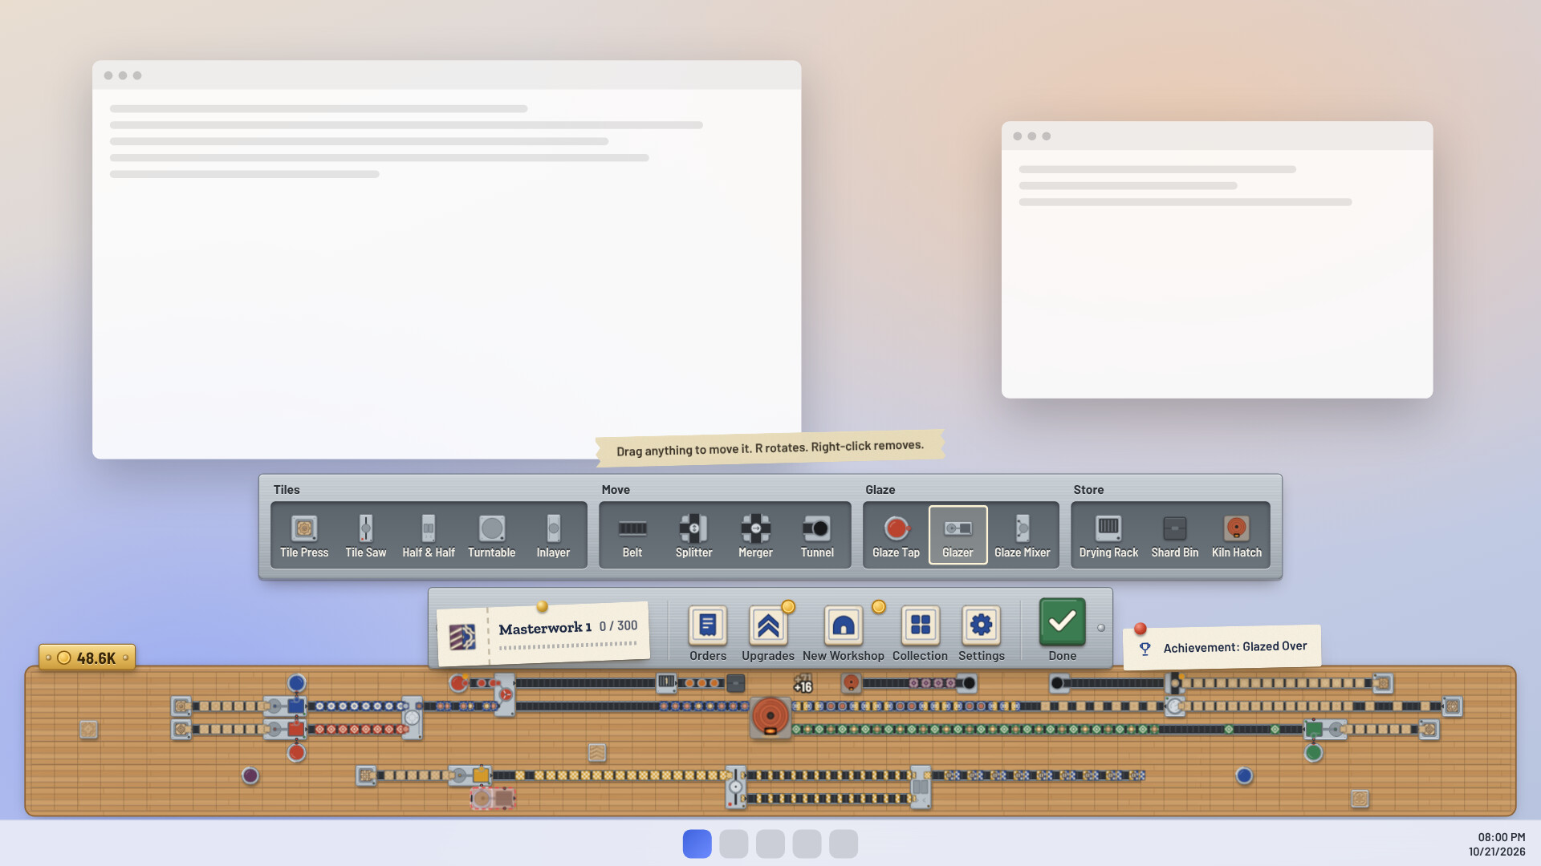The height and width of the screenshot is (866, 1541).
Task: Open the game Settings gear
Action: [981, 633]
